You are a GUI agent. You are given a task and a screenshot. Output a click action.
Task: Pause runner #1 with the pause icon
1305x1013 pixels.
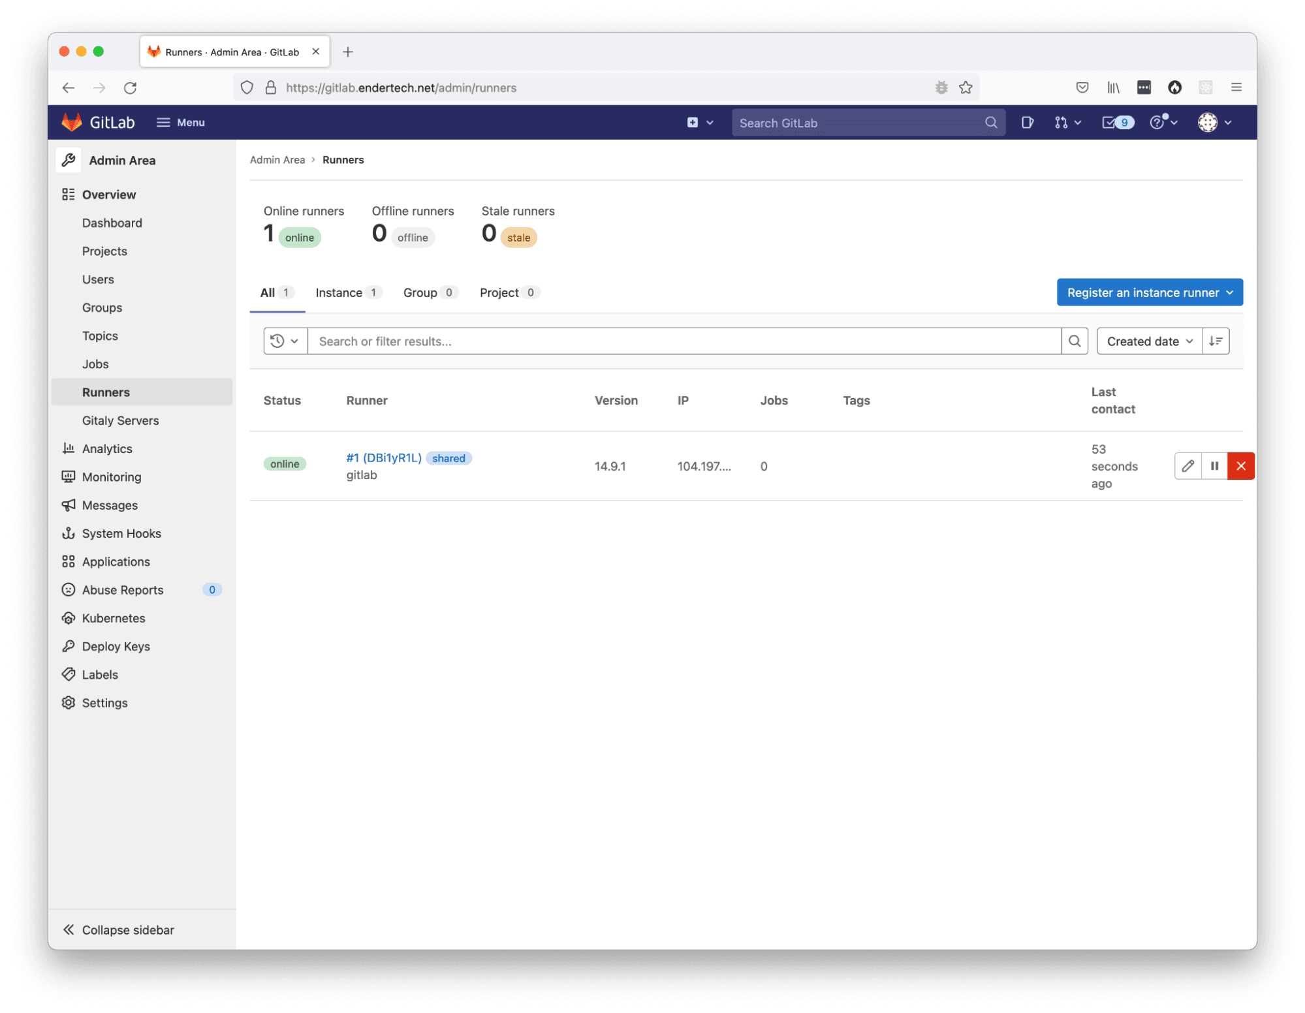[x=1214, y=466]
